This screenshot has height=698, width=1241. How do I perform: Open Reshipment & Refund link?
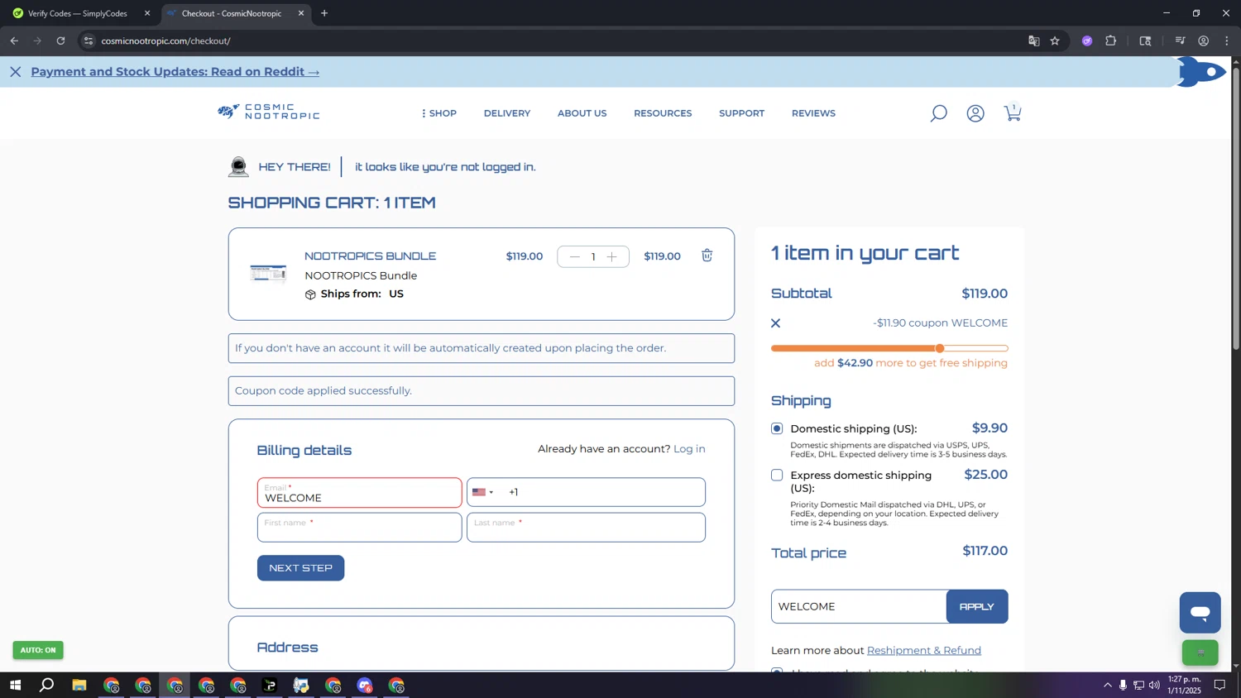(x=923, y=651)
